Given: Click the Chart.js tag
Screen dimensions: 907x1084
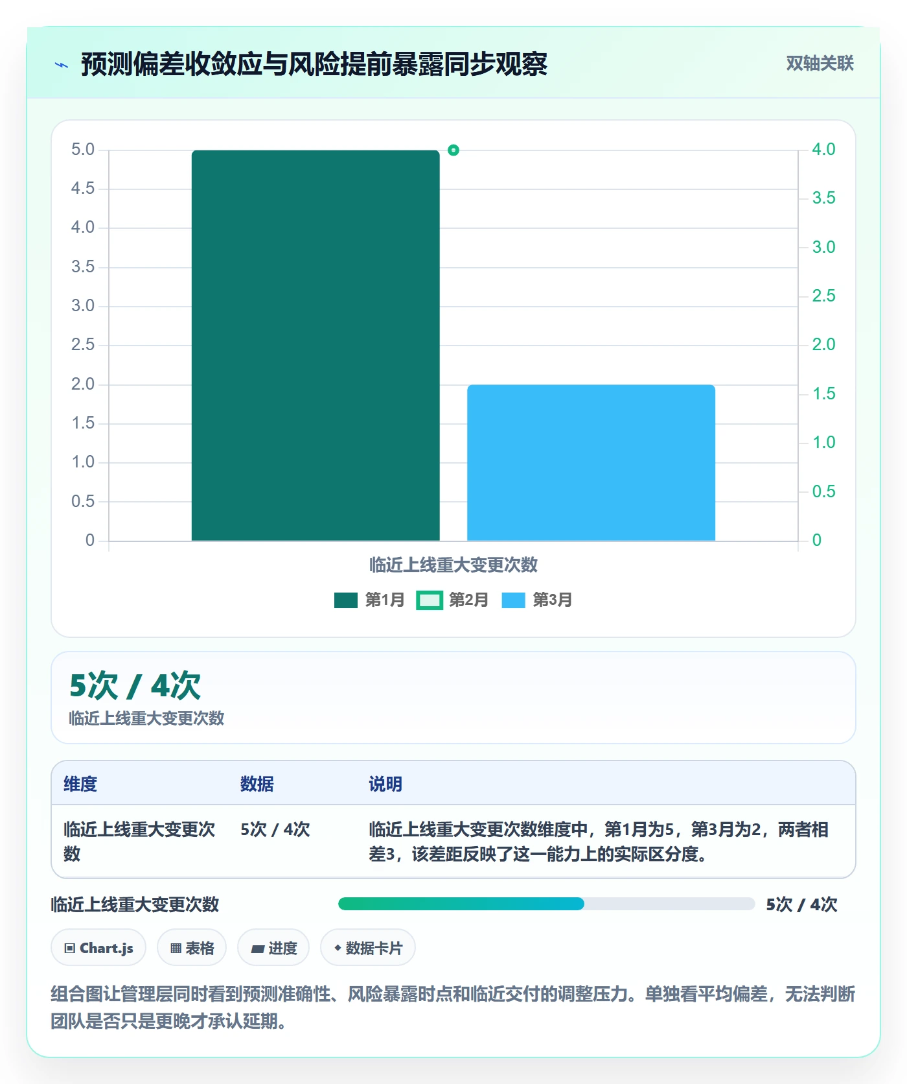Looking at the screenshot, I should tap(98, 948).
